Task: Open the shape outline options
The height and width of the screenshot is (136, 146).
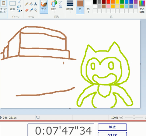Action: coord(61,2)
